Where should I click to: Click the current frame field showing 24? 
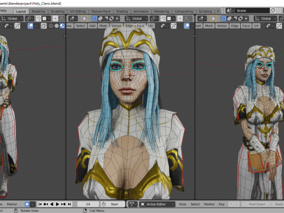pos(88,204)
